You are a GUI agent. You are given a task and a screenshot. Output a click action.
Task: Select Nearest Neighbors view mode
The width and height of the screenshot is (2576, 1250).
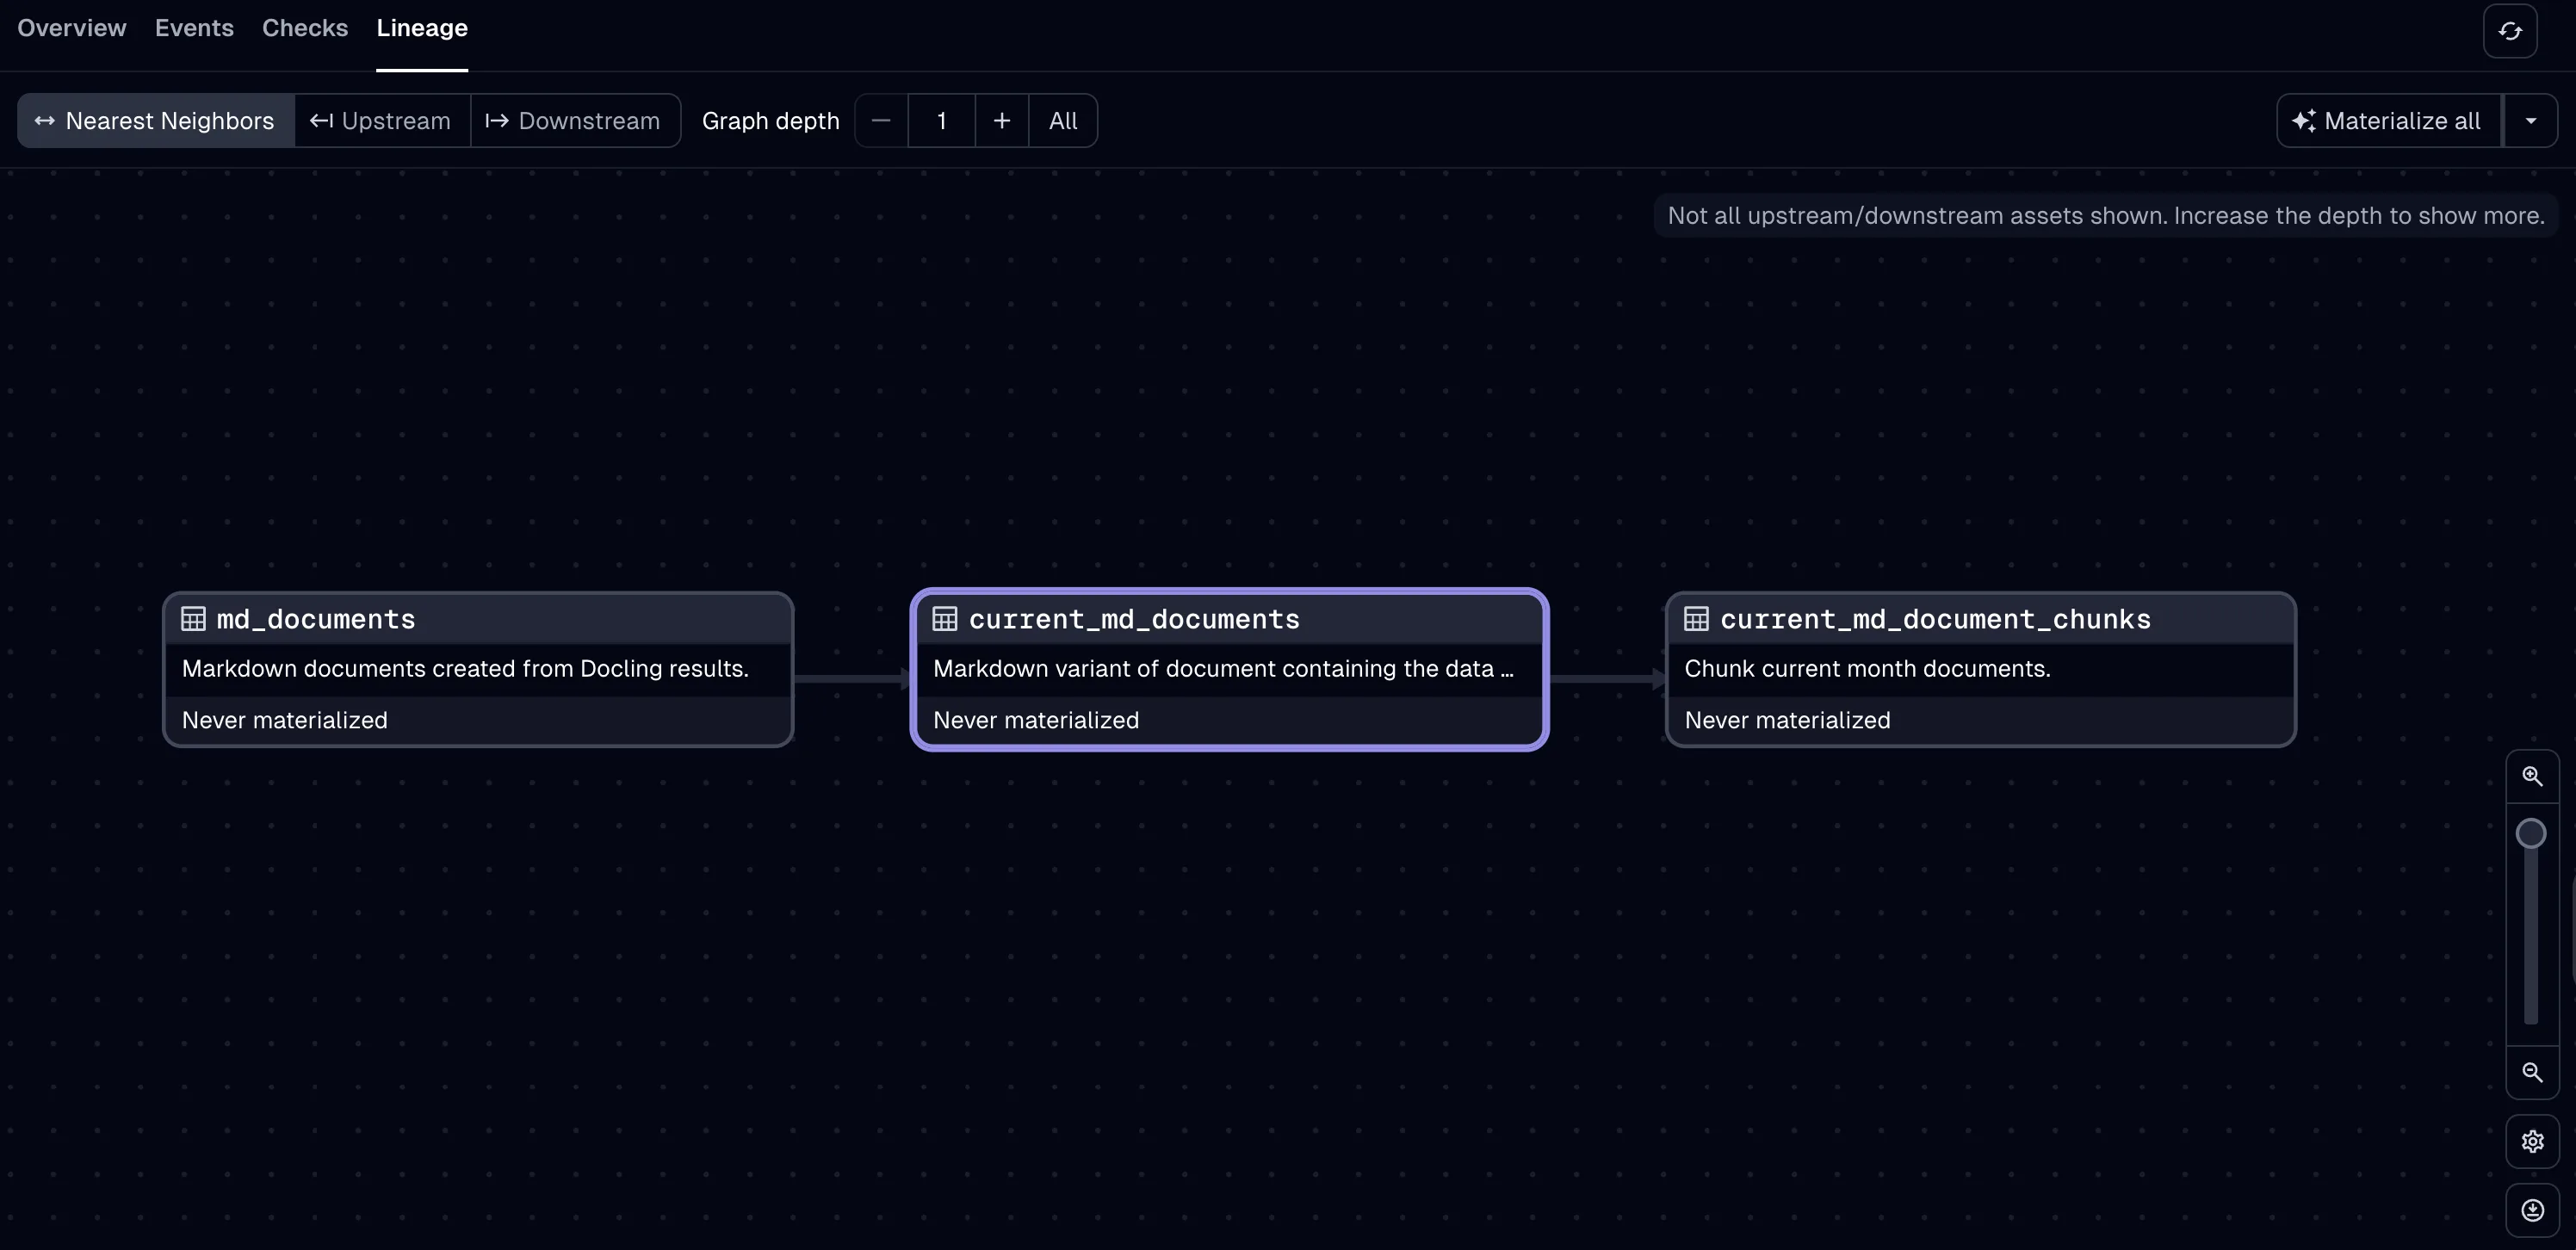click(156, 121)
